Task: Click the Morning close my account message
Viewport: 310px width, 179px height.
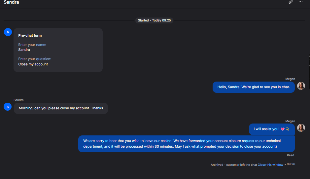Action: [x=61, y=108]
